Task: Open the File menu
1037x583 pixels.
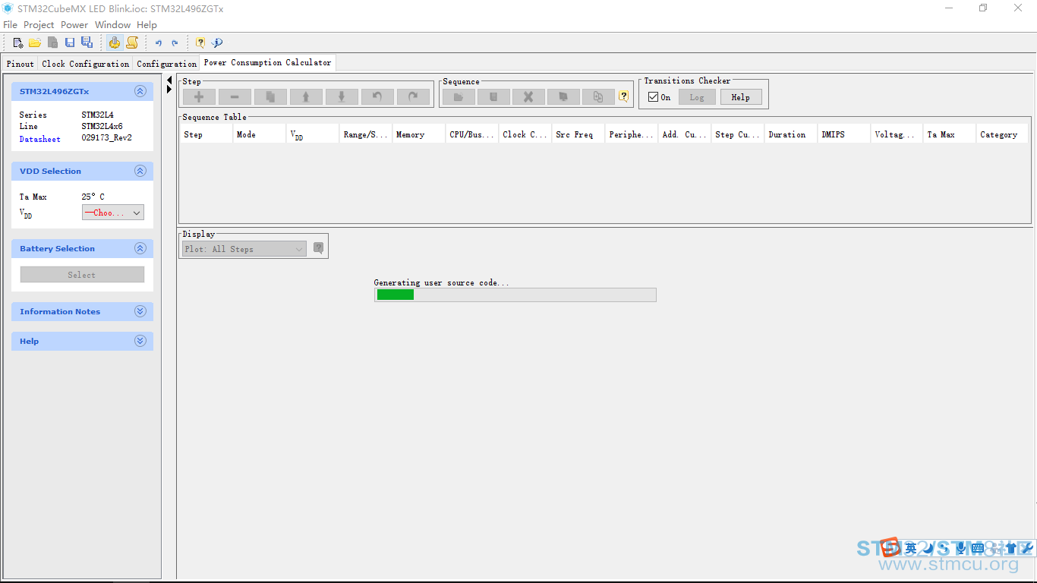Action: (x=10, y=25)
